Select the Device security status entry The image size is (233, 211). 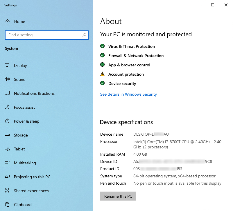pyautogui.click(x=122, y=83)
